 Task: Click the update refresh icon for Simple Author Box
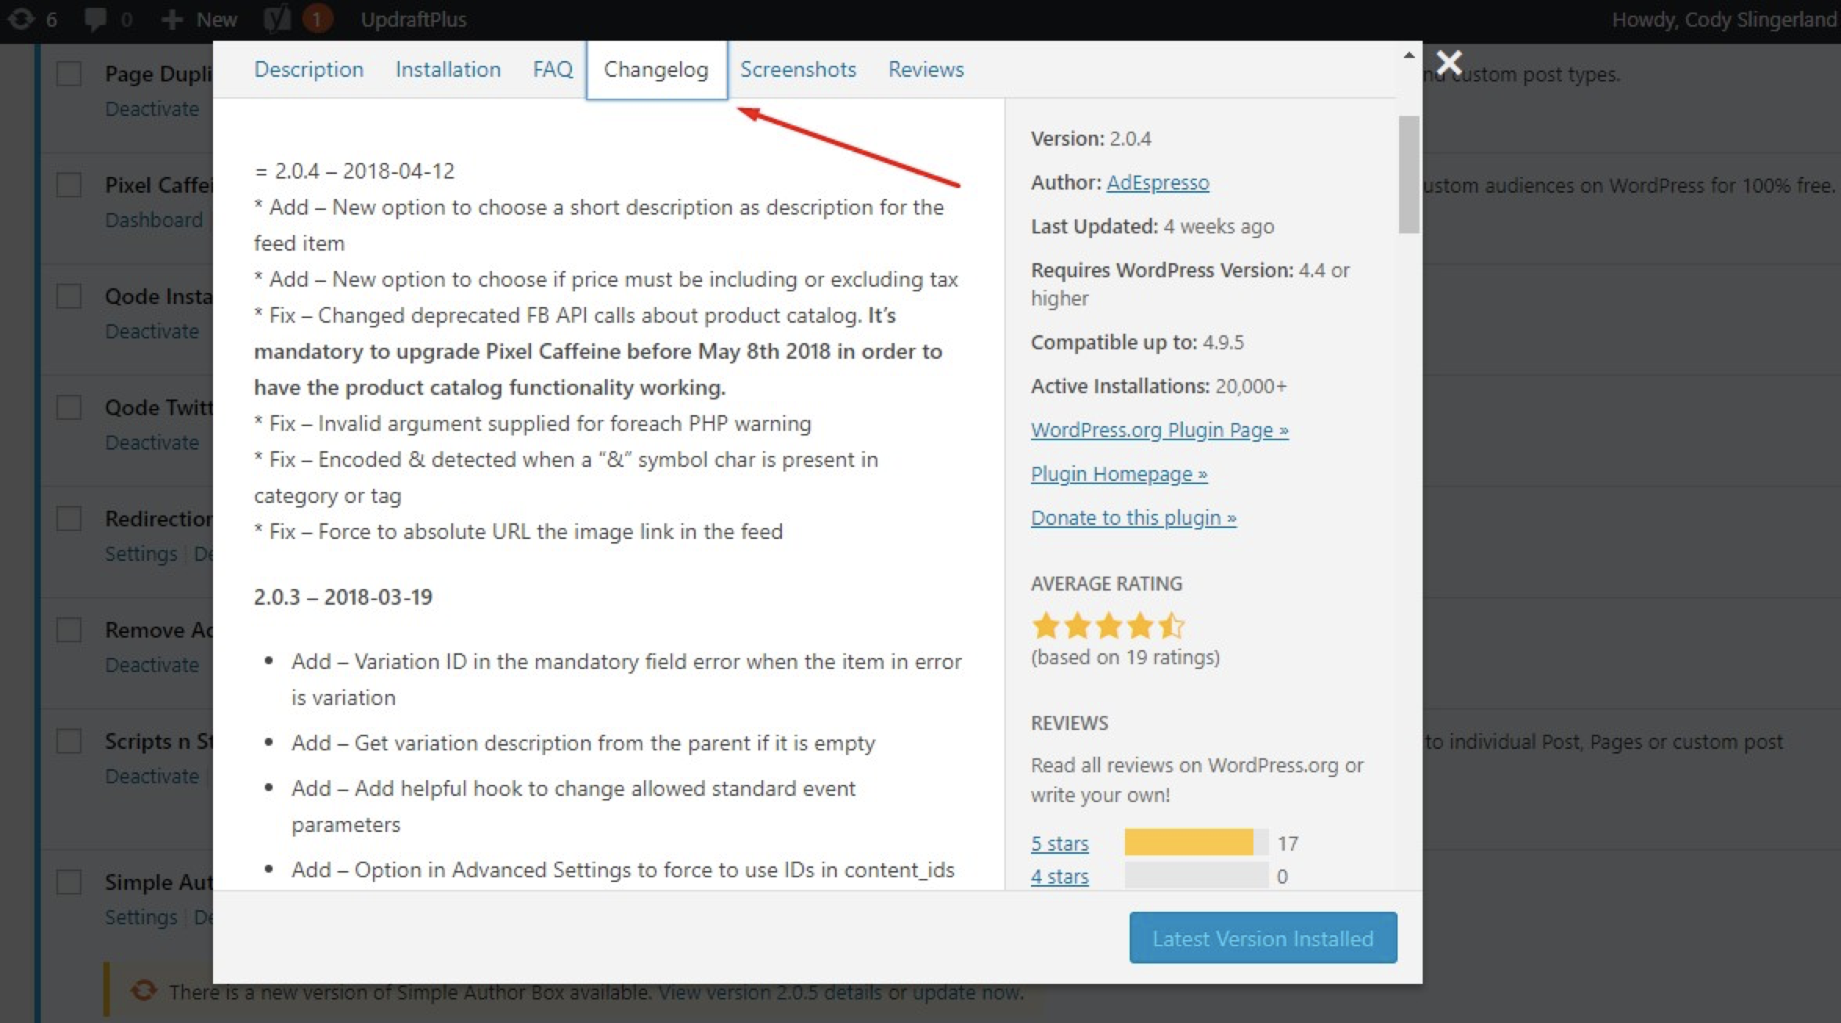[143, 991]
